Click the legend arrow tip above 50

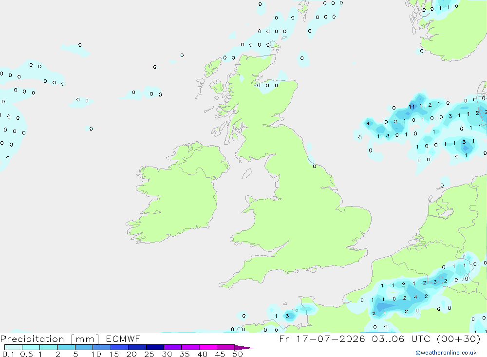(243, 348)
